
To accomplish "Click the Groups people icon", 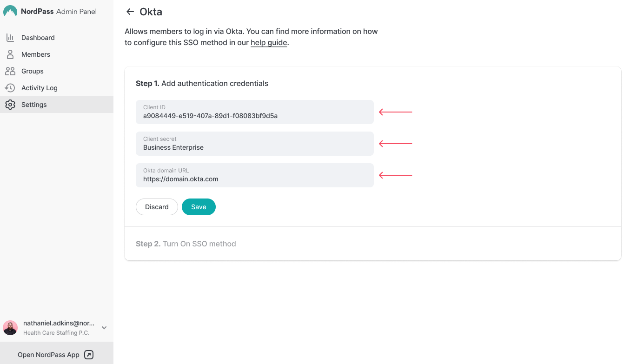I will coord(10,71).
